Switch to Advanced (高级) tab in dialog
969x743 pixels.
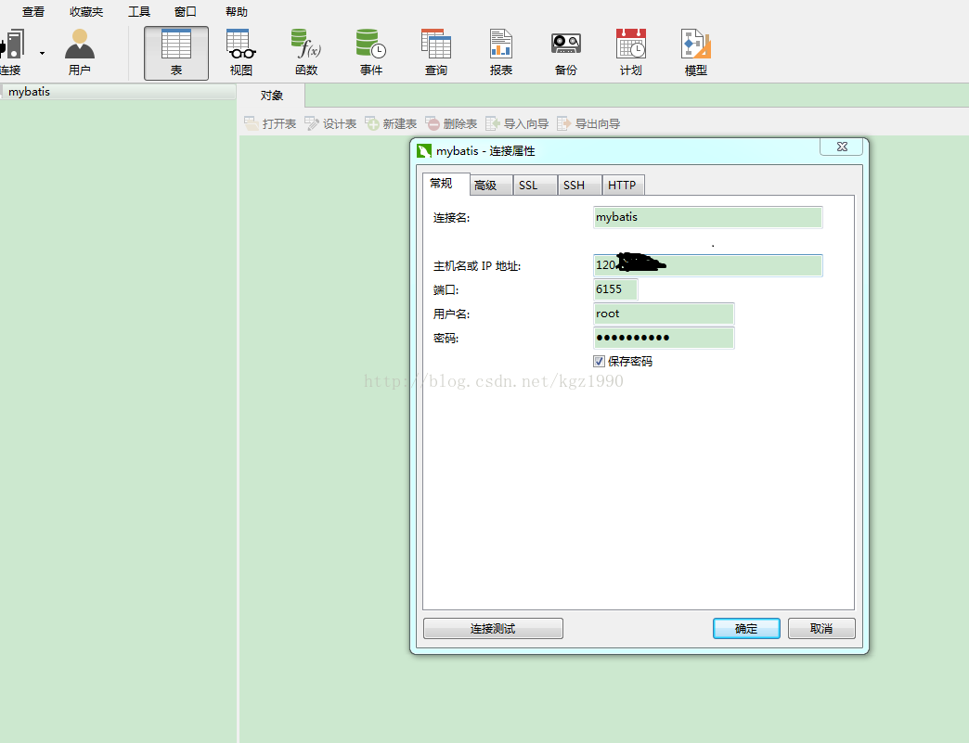[491, 186]
